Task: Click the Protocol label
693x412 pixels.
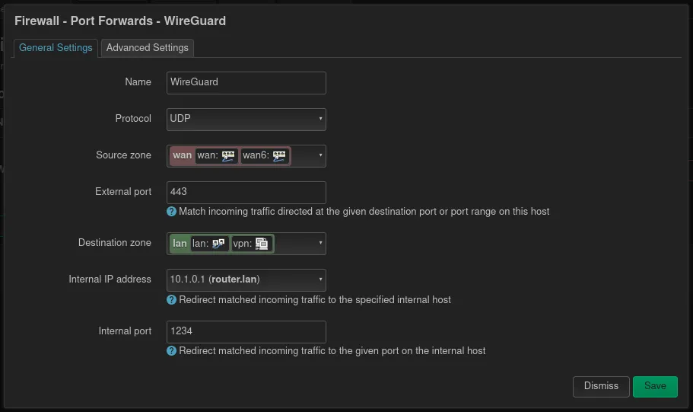Action: 133,119
